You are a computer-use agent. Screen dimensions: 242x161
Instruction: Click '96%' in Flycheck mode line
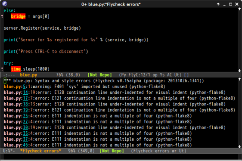72,151
